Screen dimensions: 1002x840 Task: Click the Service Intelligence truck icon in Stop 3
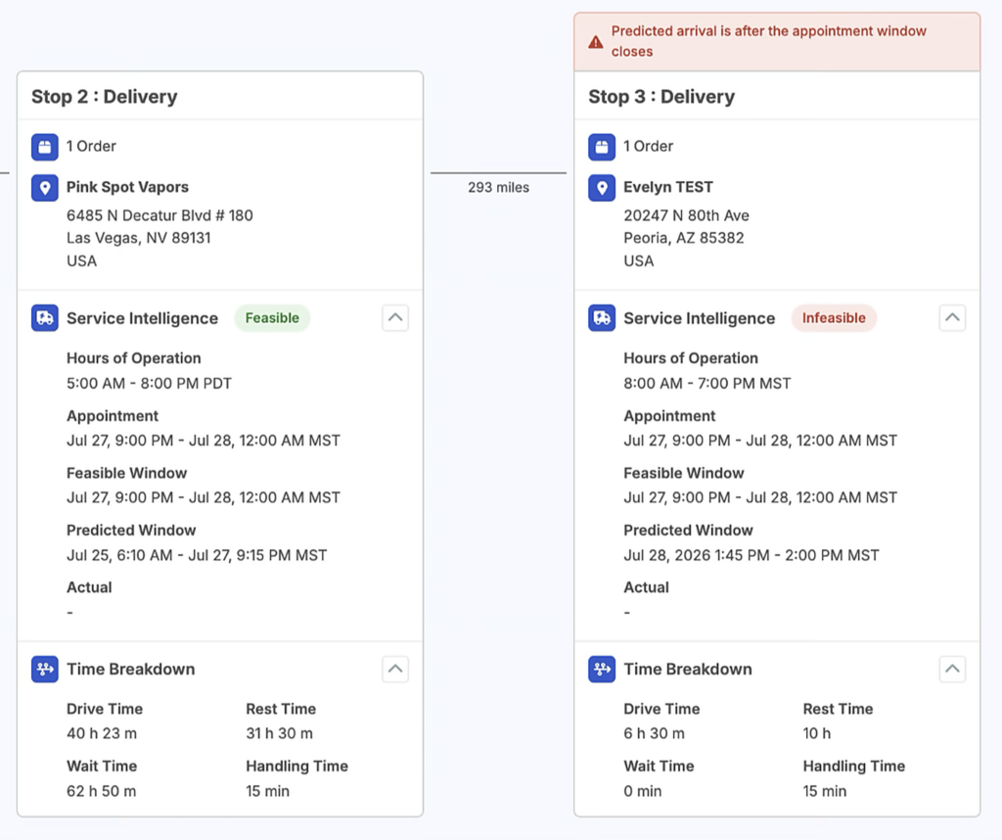point(602,318)
